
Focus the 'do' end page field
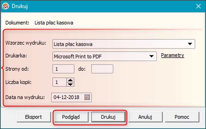pos(102,69)
